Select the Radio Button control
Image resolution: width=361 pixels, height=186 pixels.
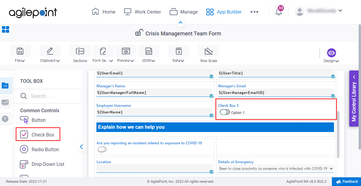pyautogui.click(x=39, y=149)
